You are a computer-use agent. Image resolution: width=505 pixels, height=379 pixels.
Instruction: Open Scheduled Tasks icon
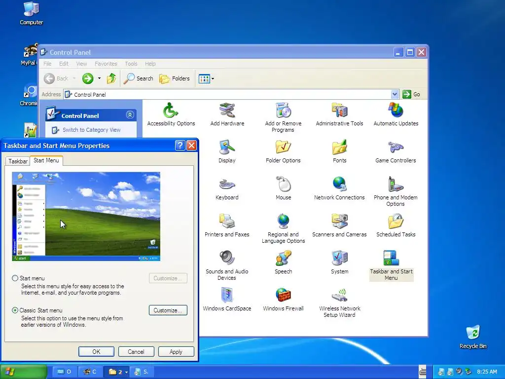(396, 226)
